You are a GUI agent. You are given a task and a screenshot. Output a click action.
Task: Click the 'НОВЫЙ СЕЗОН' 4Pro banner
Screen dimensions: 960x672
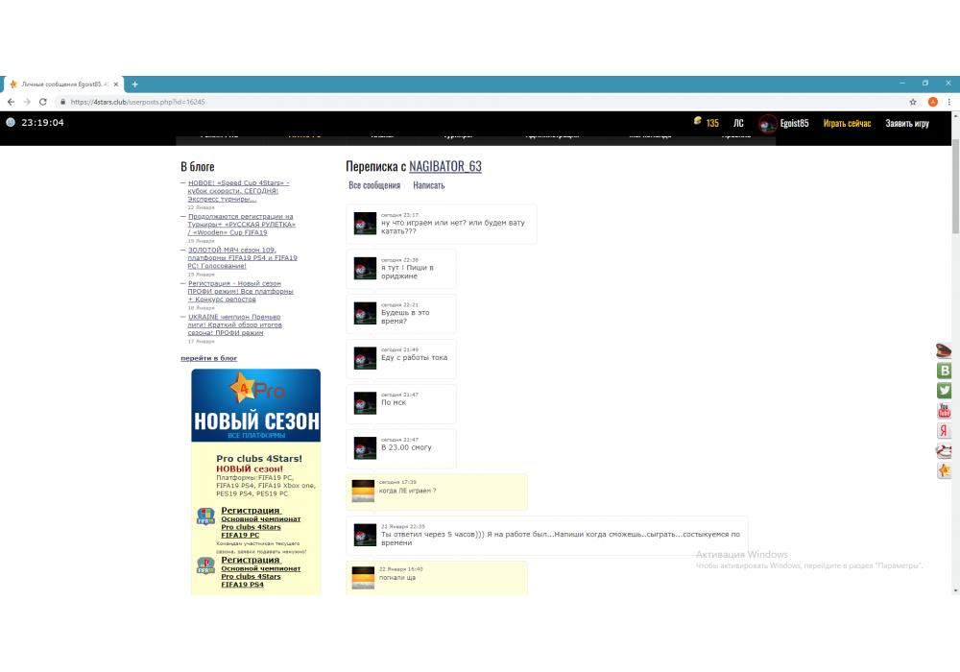pyautogui.click(x=256, y=405)
